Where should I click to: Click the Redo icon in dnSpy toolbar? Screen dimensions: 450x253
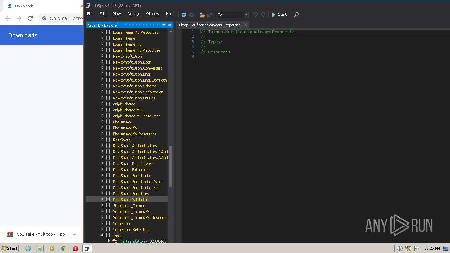click(263, 14)
